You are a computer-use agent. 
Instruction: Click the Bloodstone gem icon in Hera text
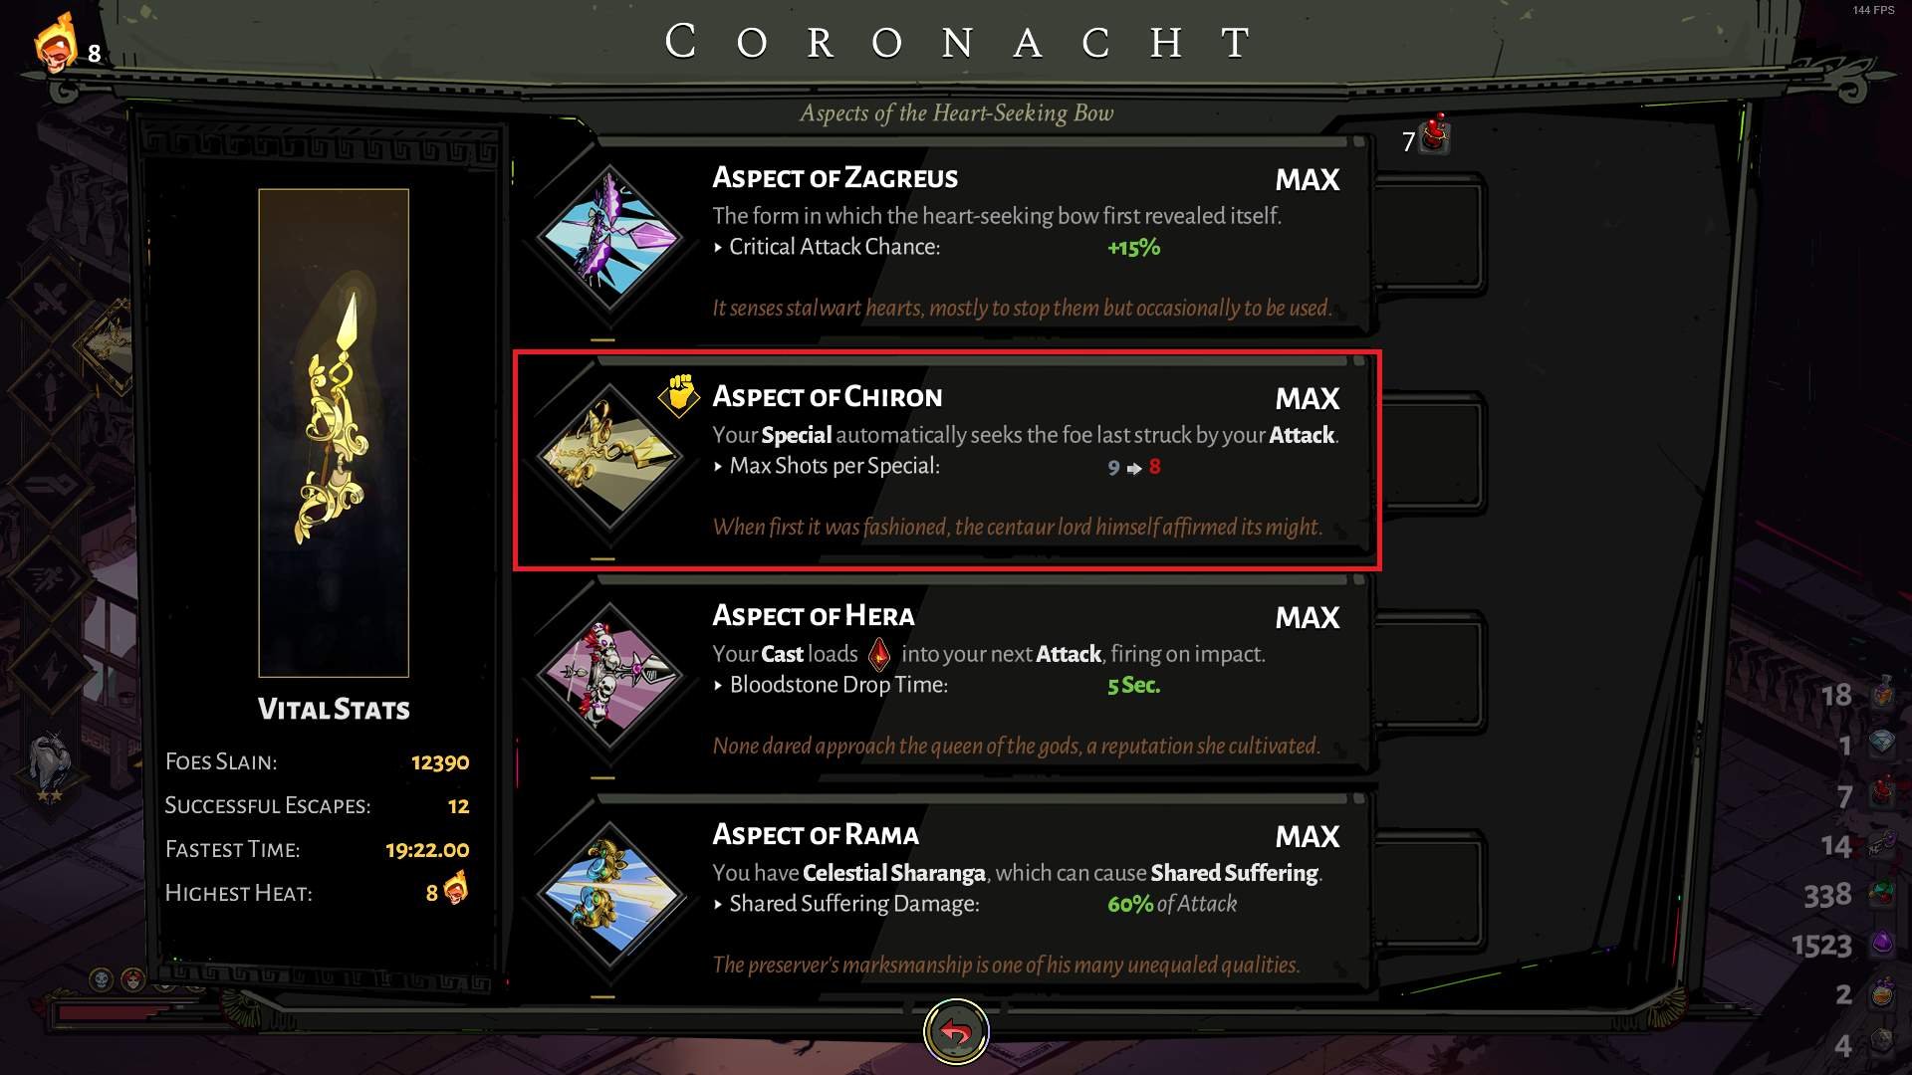click(x=879, y=654)
